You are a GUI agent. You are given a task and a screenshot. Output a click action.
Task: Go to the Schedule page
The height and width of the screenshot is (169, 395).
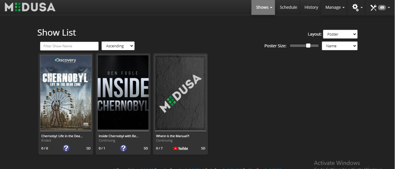(x=288, y=7)
